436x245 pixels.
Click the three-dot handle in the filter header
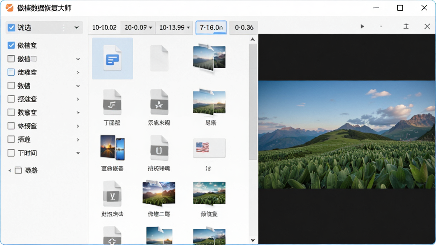tap(64, 28)
